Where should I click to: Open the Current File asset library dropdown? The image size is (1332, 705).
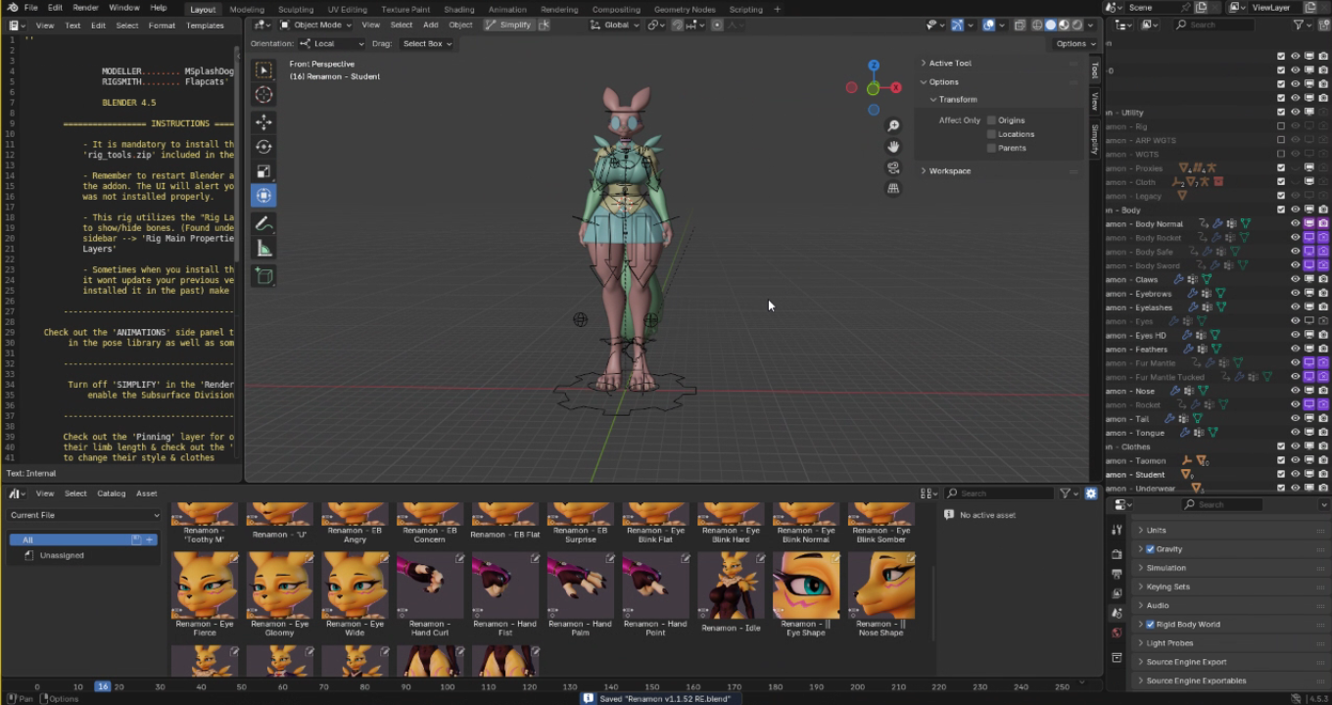84,515
